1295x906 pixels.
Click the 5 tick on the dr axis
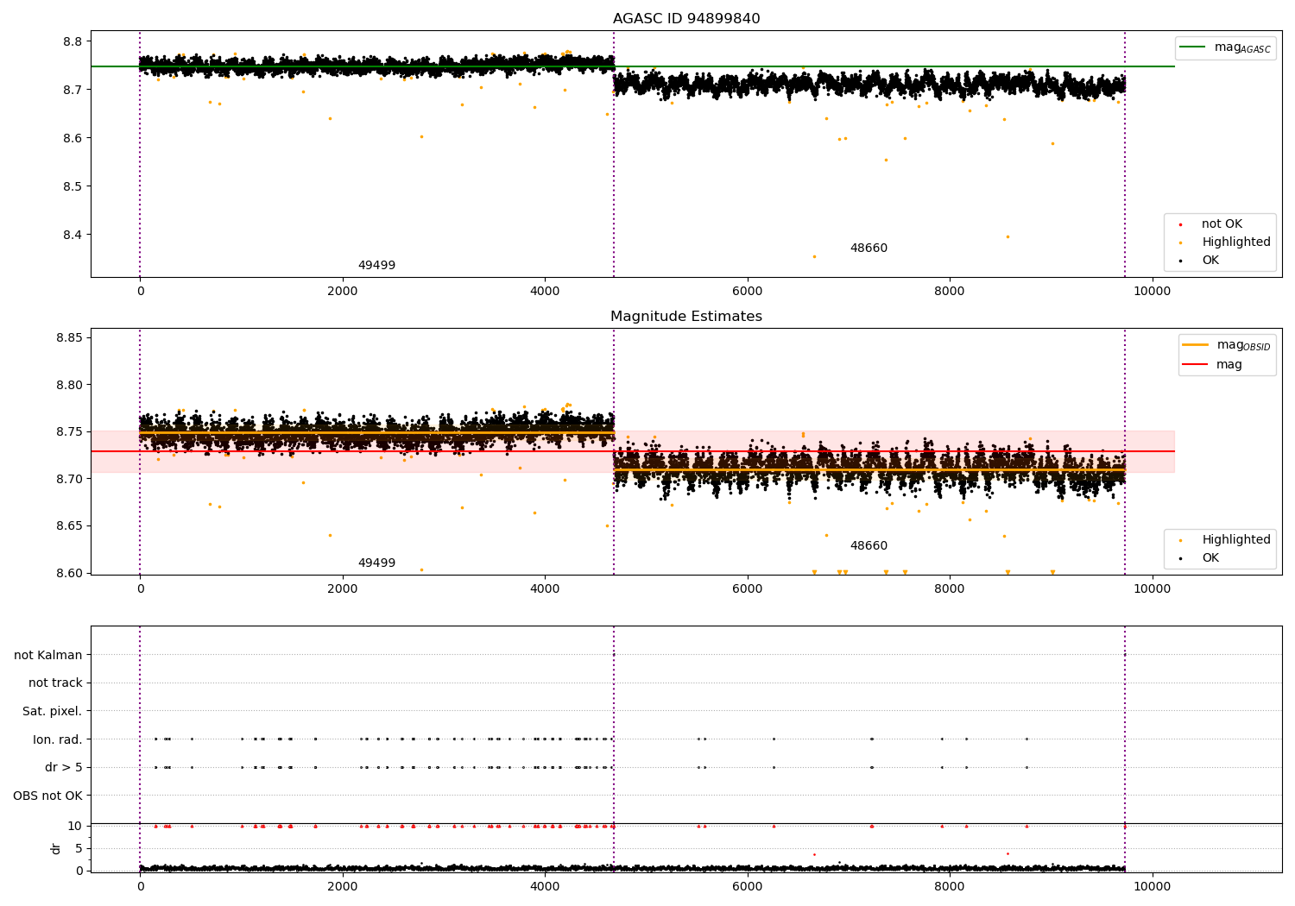pos(79,848)
